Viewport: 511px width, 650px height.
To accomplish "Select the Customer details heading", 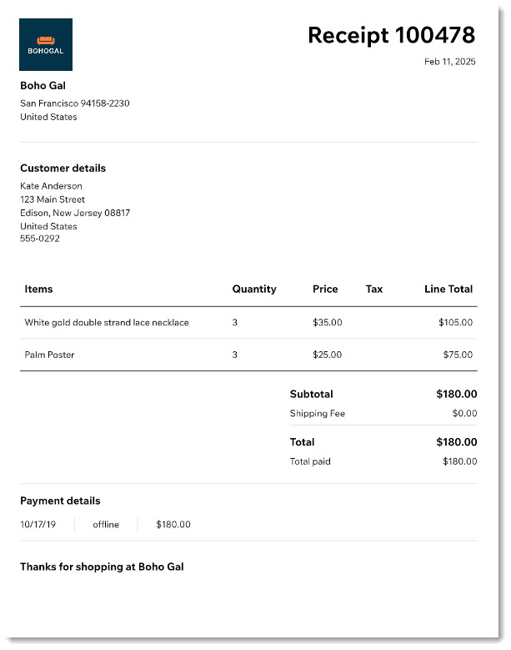I will [x=63, y=168].
